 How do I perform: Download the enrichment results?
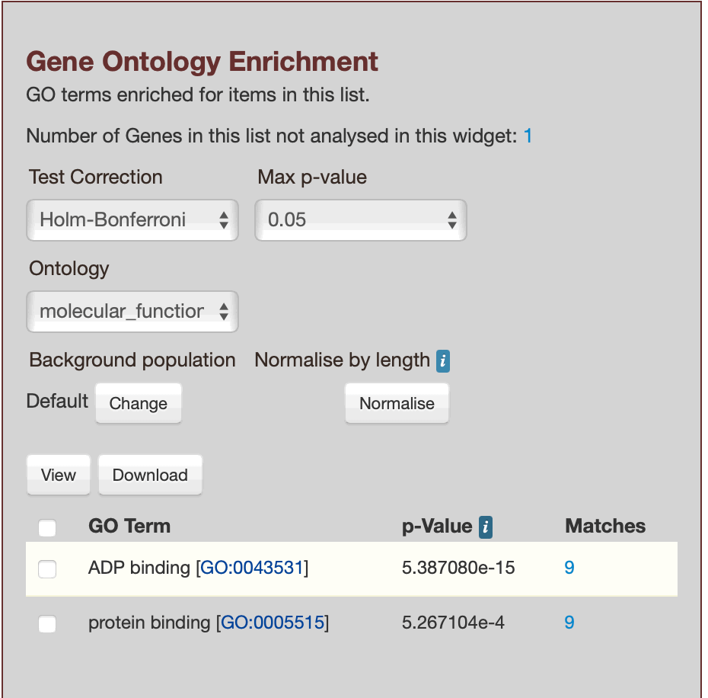pos(150,475)
